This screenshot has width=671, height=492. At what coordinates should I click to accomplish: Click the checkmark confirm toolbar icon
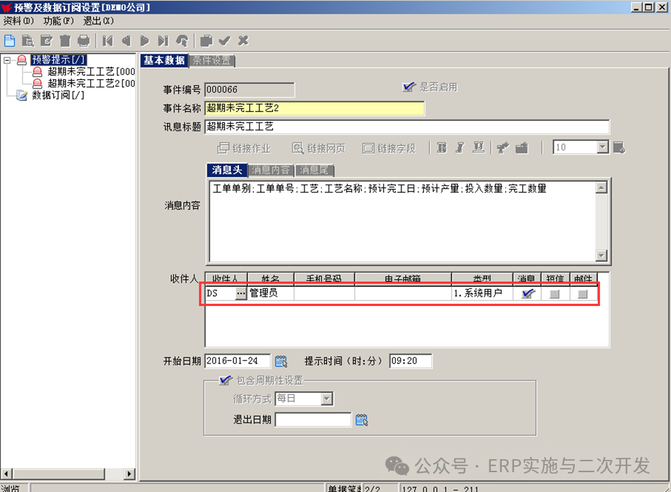click(225, 41)
